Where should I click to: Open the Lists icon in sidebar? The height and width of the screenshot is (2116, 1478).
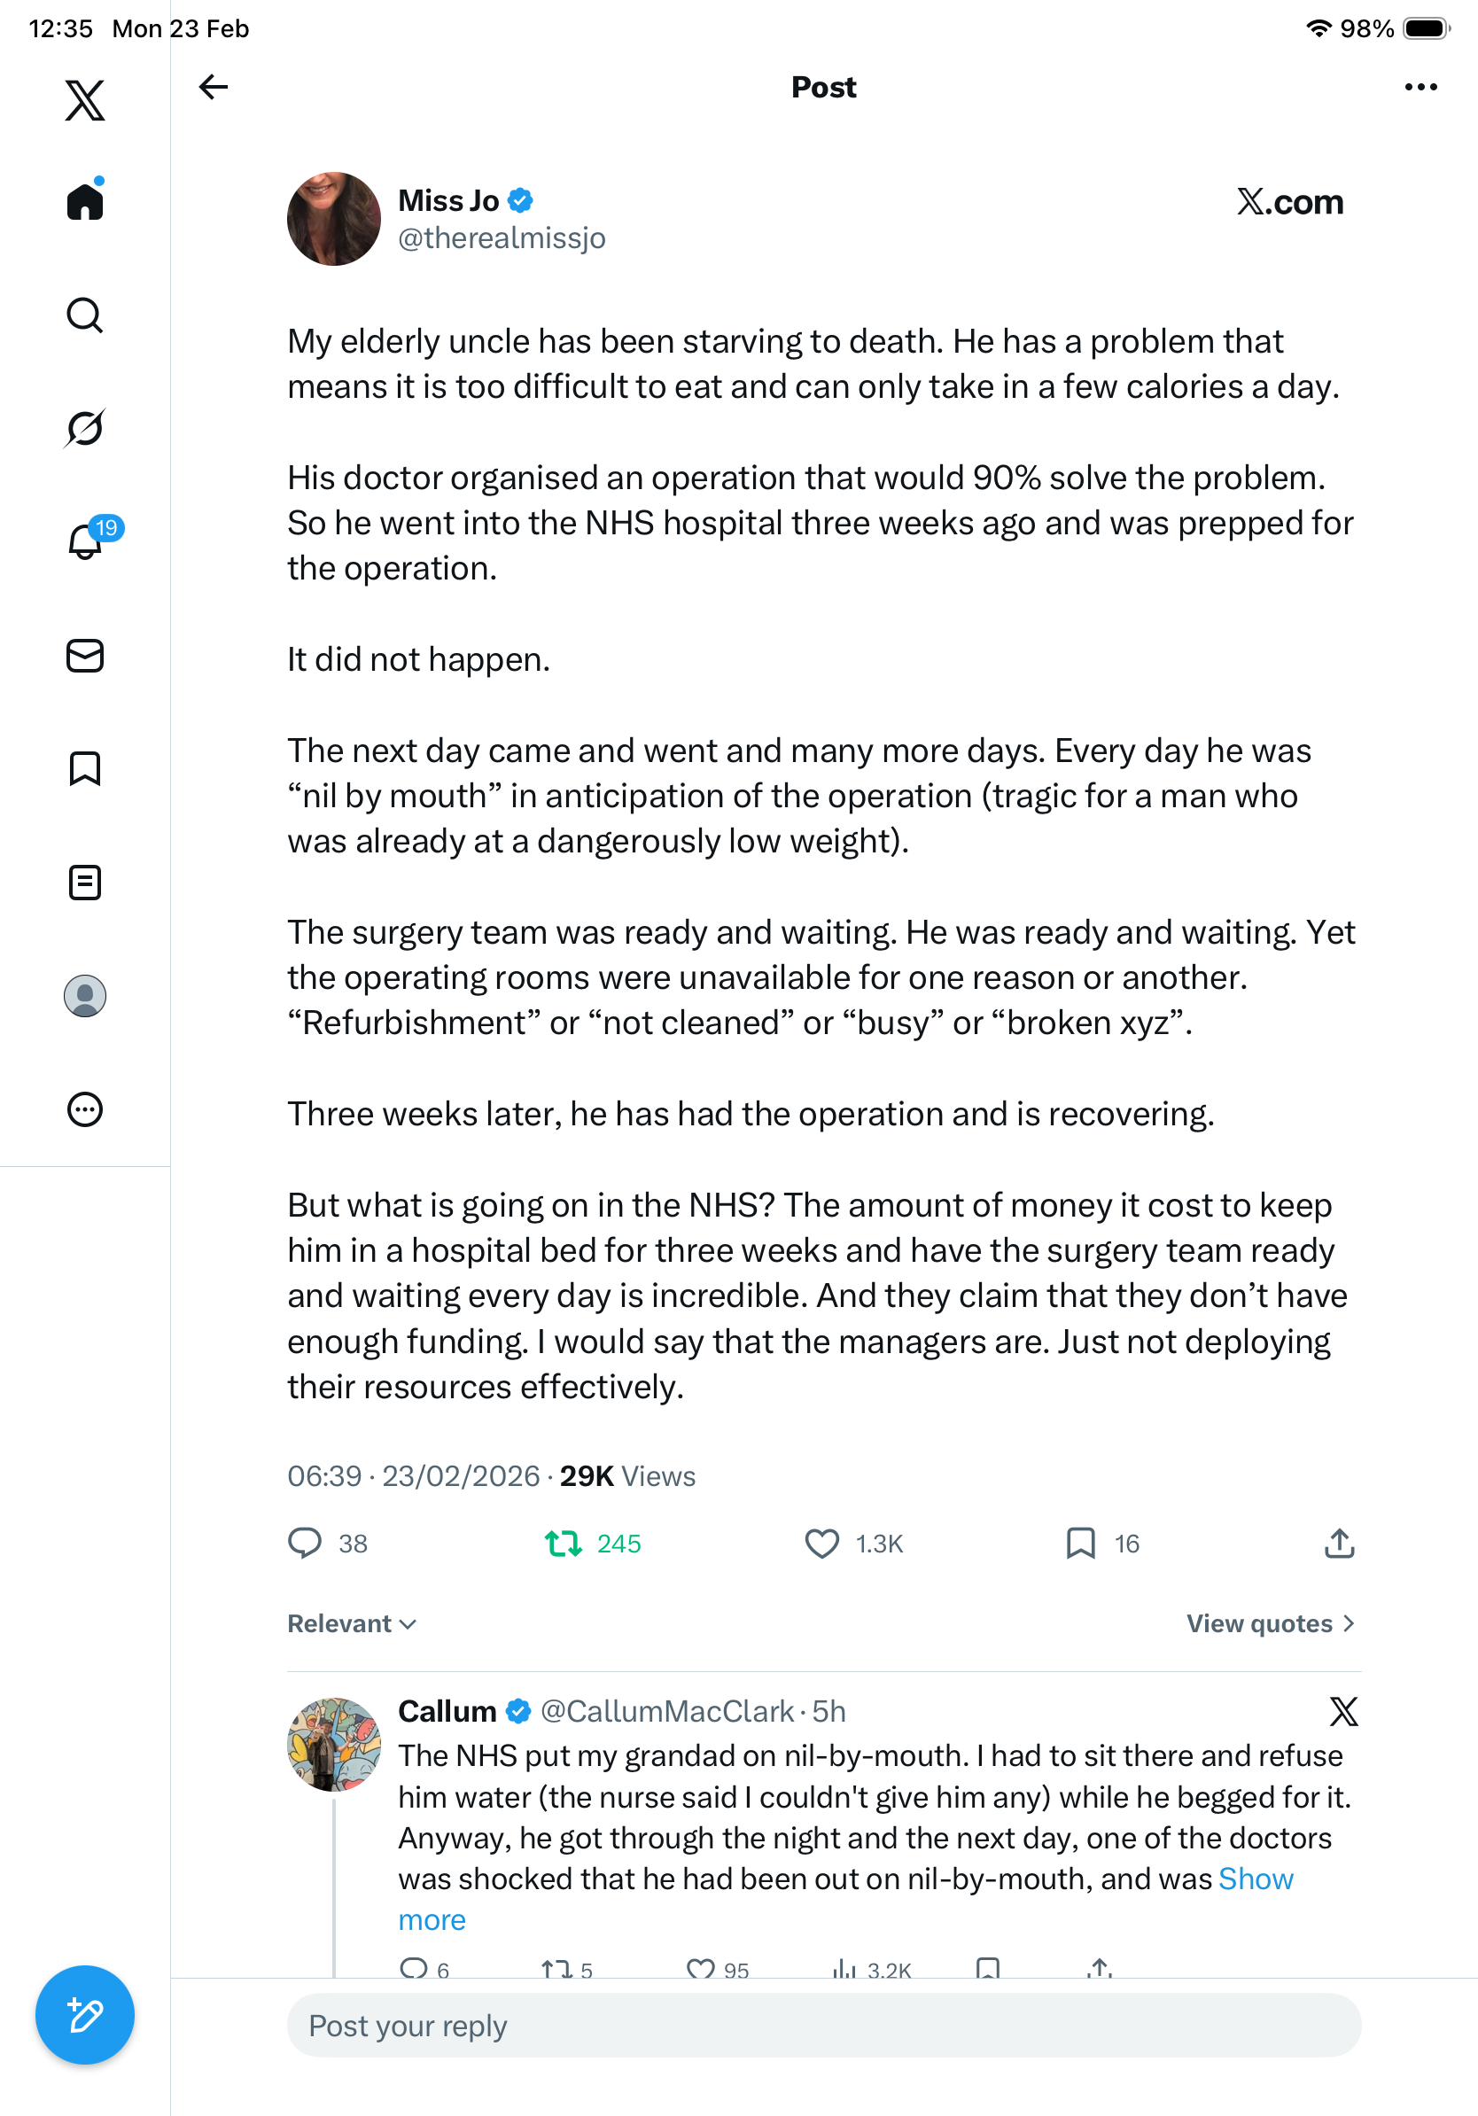[85, 882]
